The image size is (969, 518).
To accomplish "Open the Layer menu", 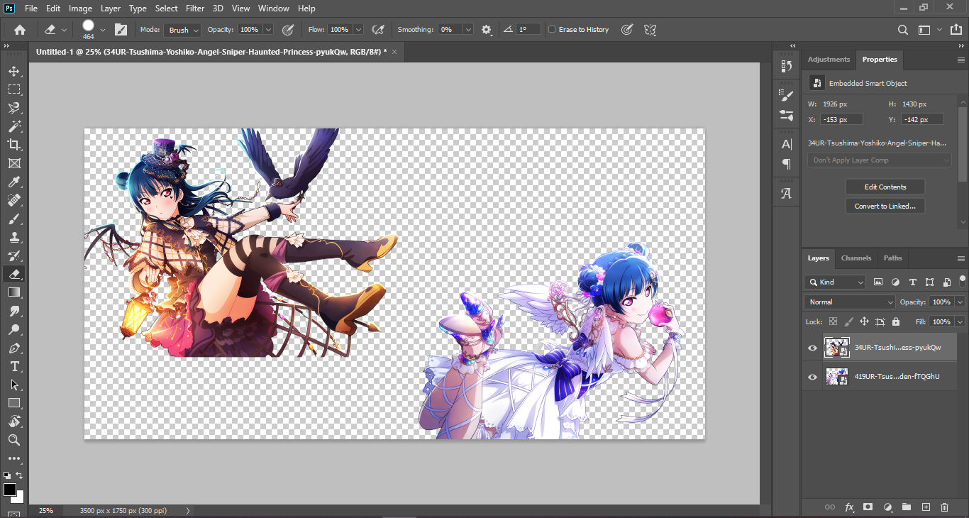I will (110, 9).
